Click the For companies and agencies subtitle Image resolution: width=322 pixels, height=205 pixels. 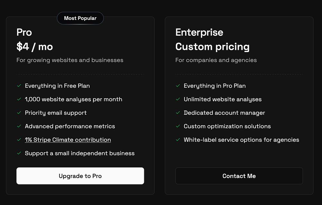(x=216, y=60)
